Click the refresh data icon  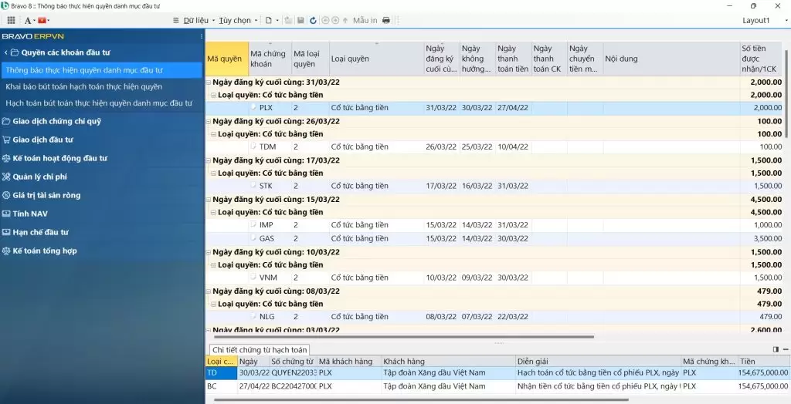tap(313, 20)
